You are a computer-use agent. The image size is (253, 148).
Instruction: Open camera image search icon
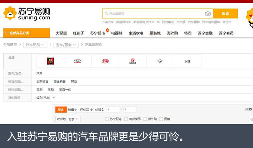click(208, 13)
